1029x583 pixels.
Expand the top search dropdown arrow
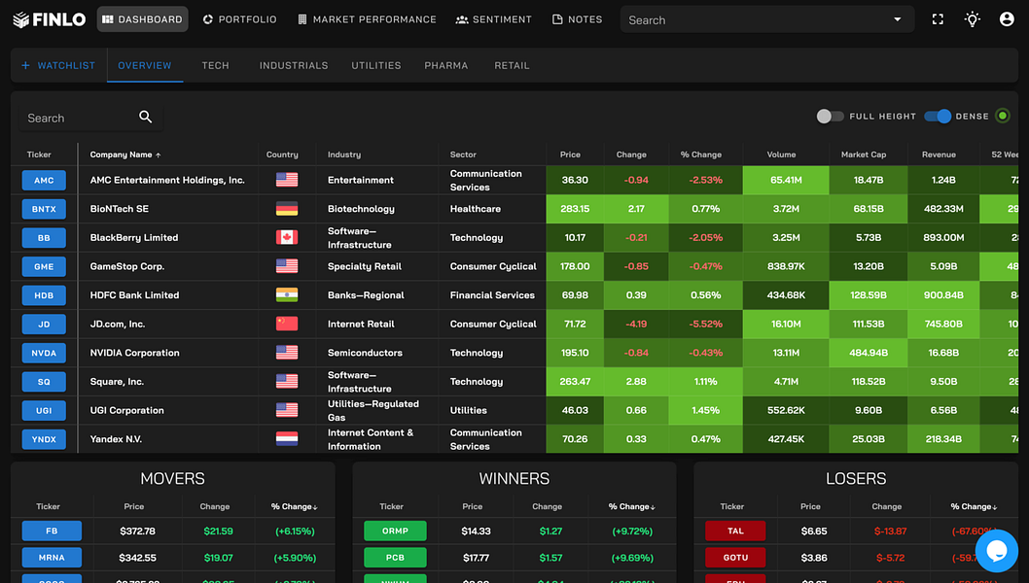(x=897, y=19)
